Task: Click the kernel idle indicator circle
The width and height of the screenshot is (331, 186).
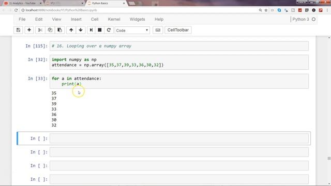Action: pyautogui.click(x=313, y=19)
